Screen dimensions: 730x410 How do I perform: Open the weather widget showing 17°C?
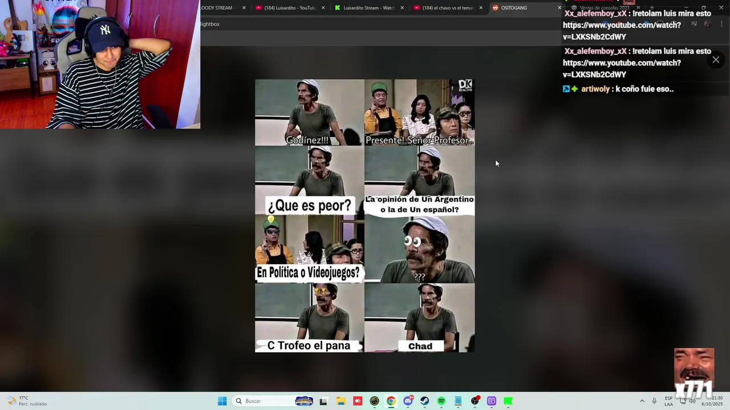pos(27,401)
